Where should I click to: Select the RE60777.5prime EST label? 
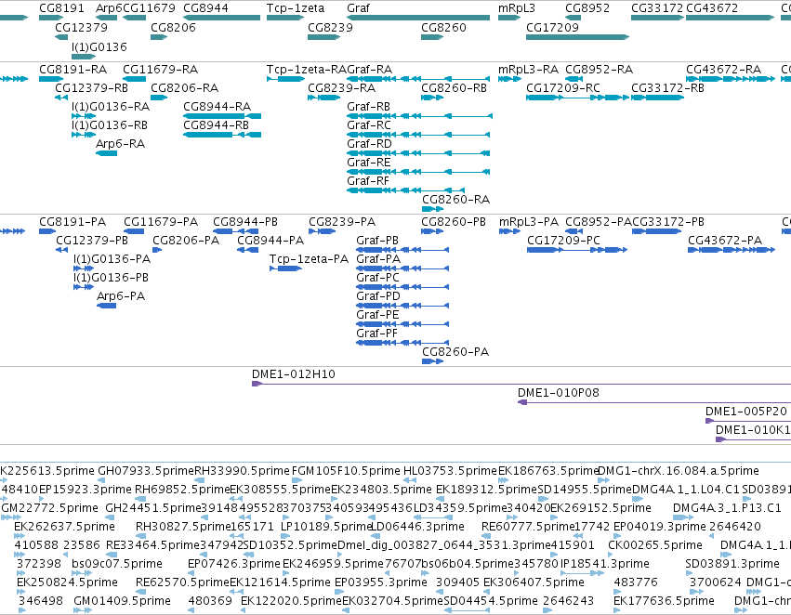[x=528, y=527]
